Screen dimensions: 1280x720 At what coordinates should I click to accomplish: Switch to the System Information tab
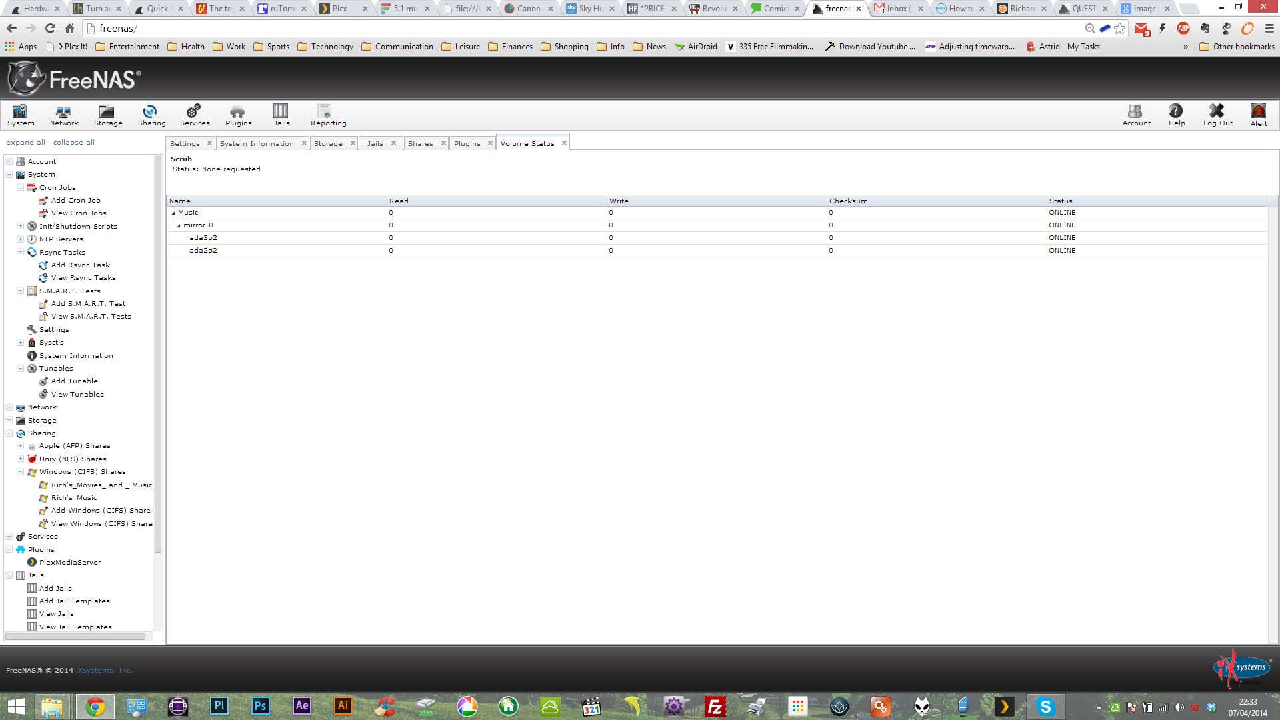coord(257,143)
